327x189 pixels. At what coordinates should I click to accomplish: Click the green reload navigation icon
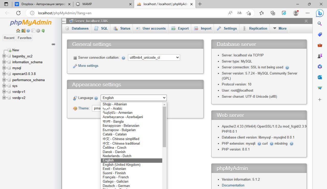tap(43, 31)
